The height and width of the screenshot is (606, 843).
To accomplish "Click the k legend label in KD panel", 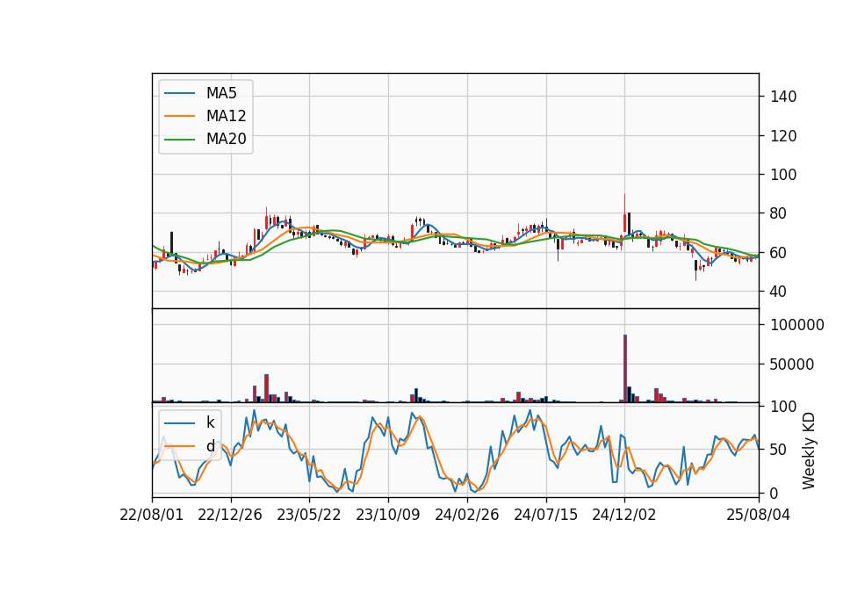I will [210, 422].
